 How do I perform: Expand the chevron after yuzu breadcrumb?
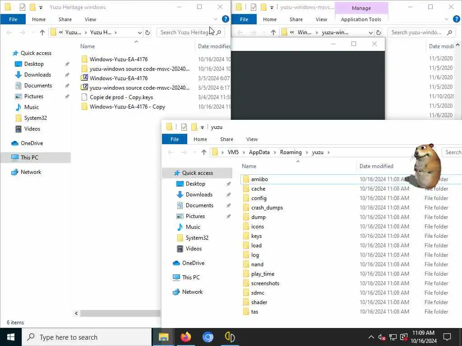(x=328, y=152)
